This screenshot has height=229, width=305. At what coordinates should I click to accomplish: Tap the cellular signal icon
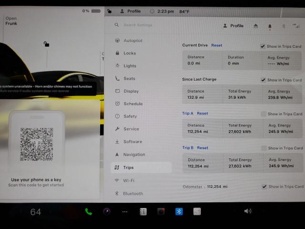296,26
